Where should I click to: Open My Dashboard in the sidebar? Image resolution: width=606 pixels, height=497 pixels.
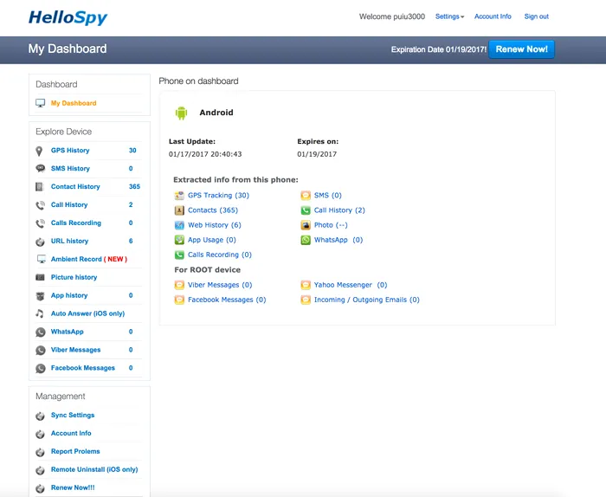click(74, 103)
